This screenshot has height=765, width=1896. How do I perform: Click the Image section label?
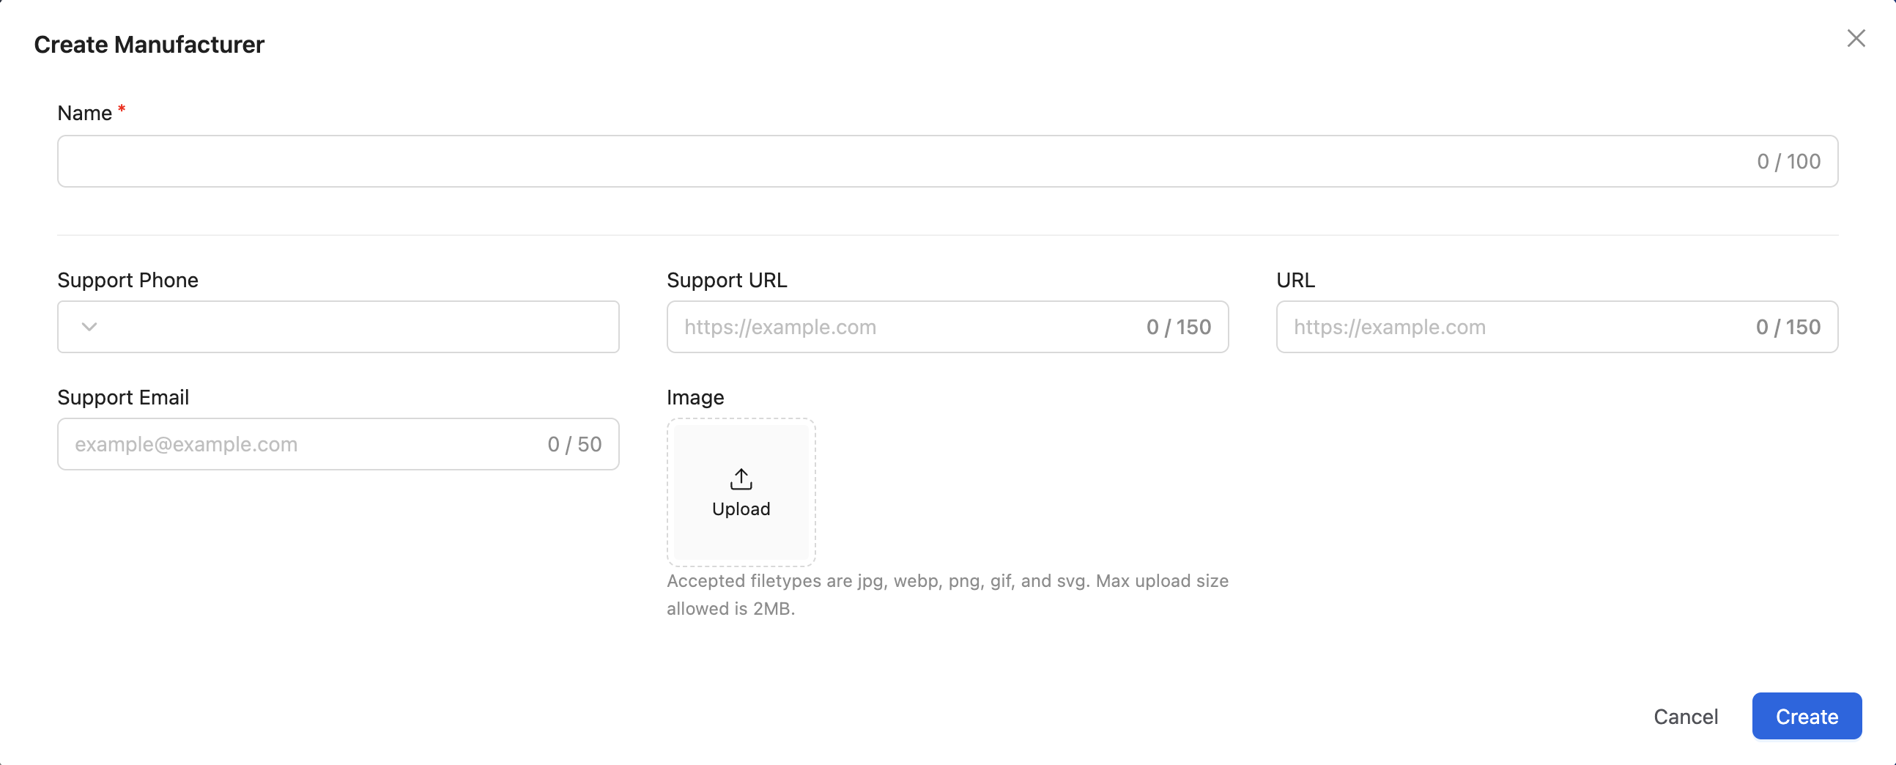click(695, 398)
